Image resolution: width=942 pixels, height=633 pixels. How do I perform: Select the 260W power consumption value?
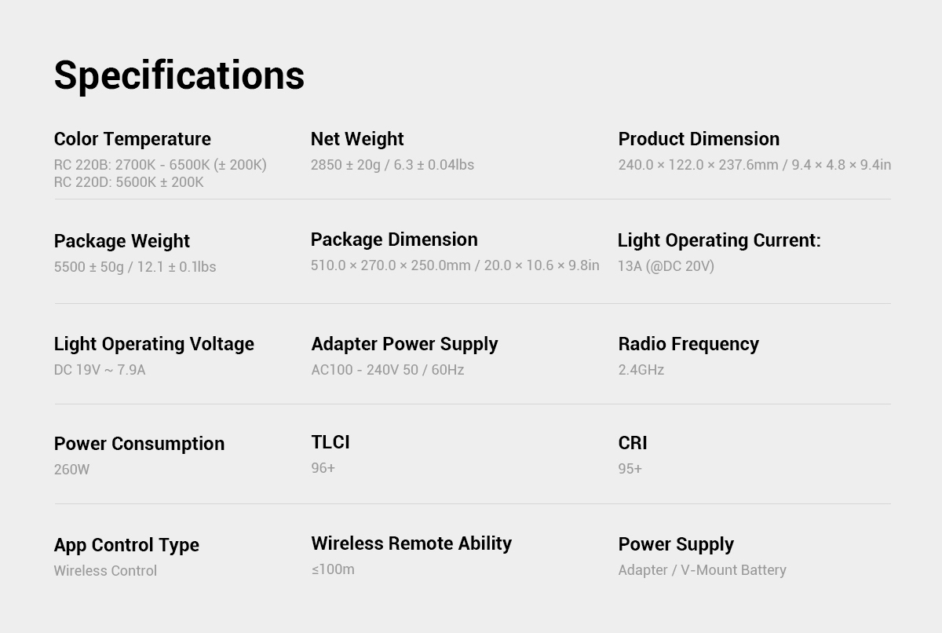(x=71, y=470)
